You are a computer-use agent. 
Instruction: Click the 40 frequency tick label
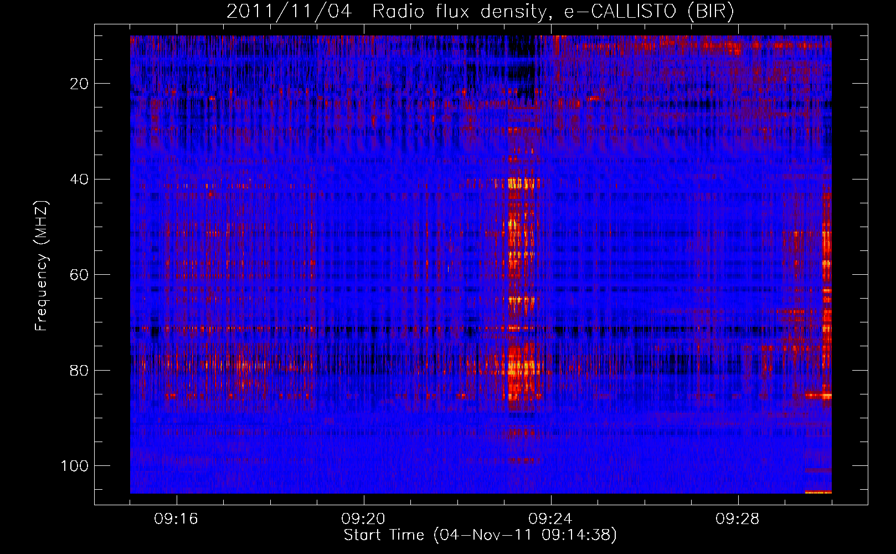pyautogui.click(x=79, y=179)
